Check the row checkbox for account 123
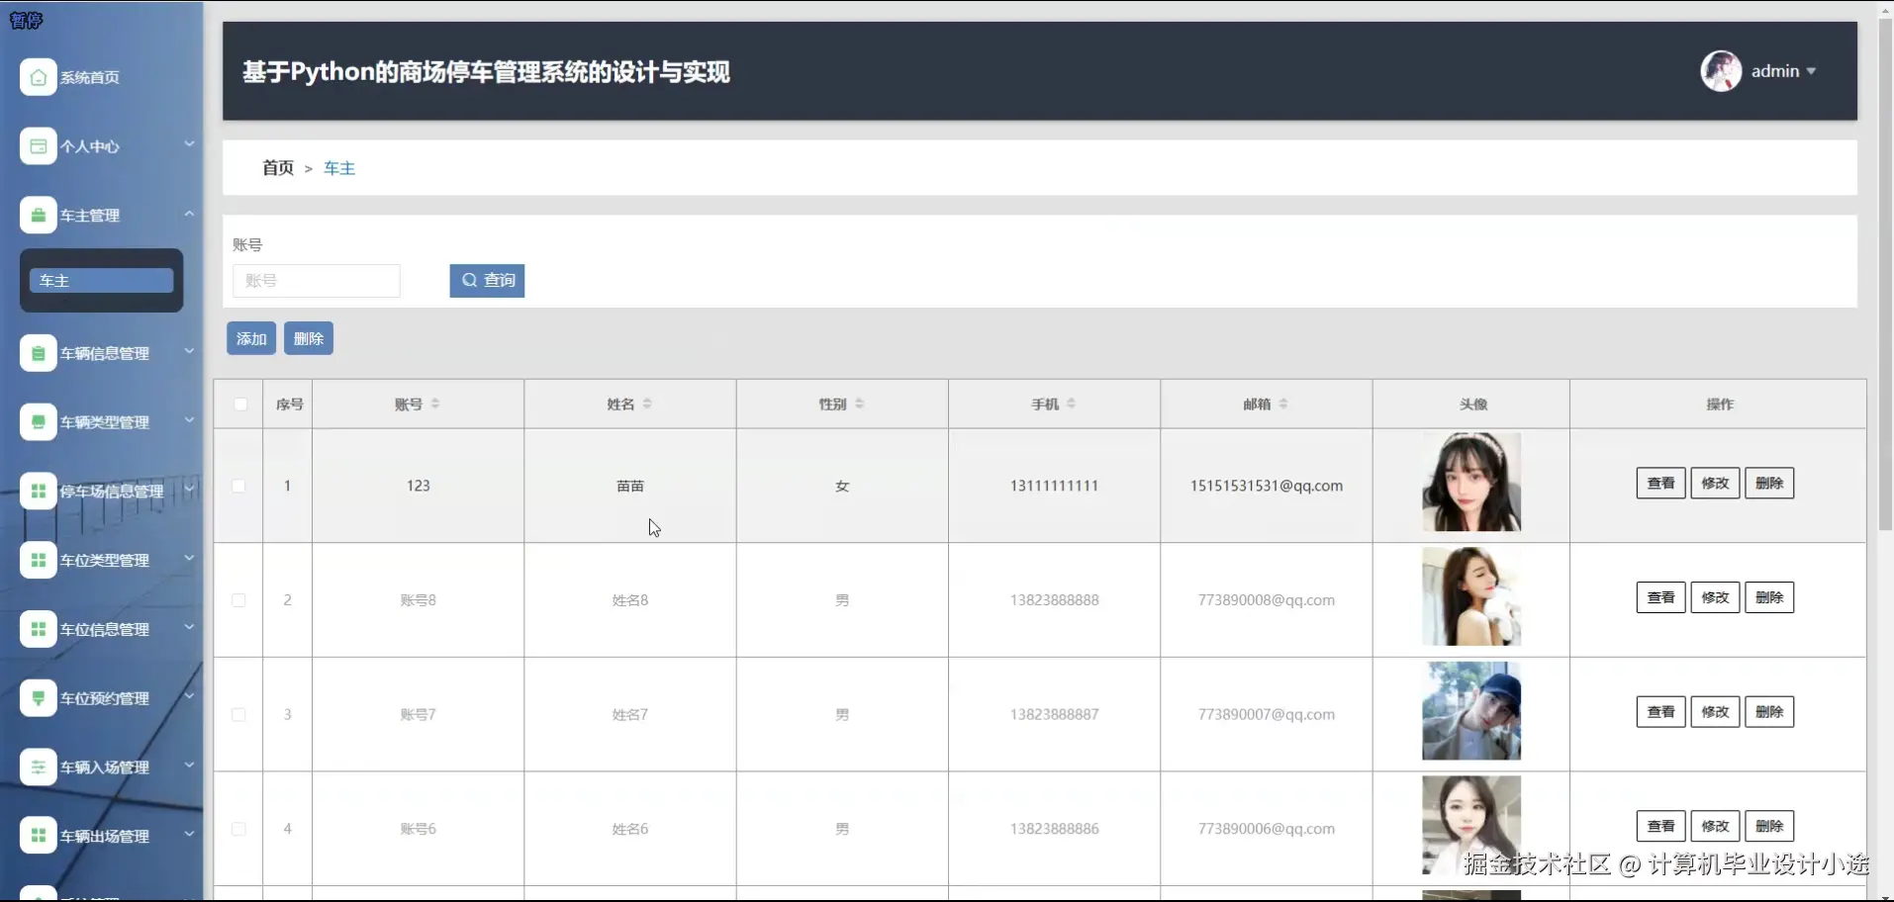The width and height of the screenshot is (1894, 902). point(238,486)
